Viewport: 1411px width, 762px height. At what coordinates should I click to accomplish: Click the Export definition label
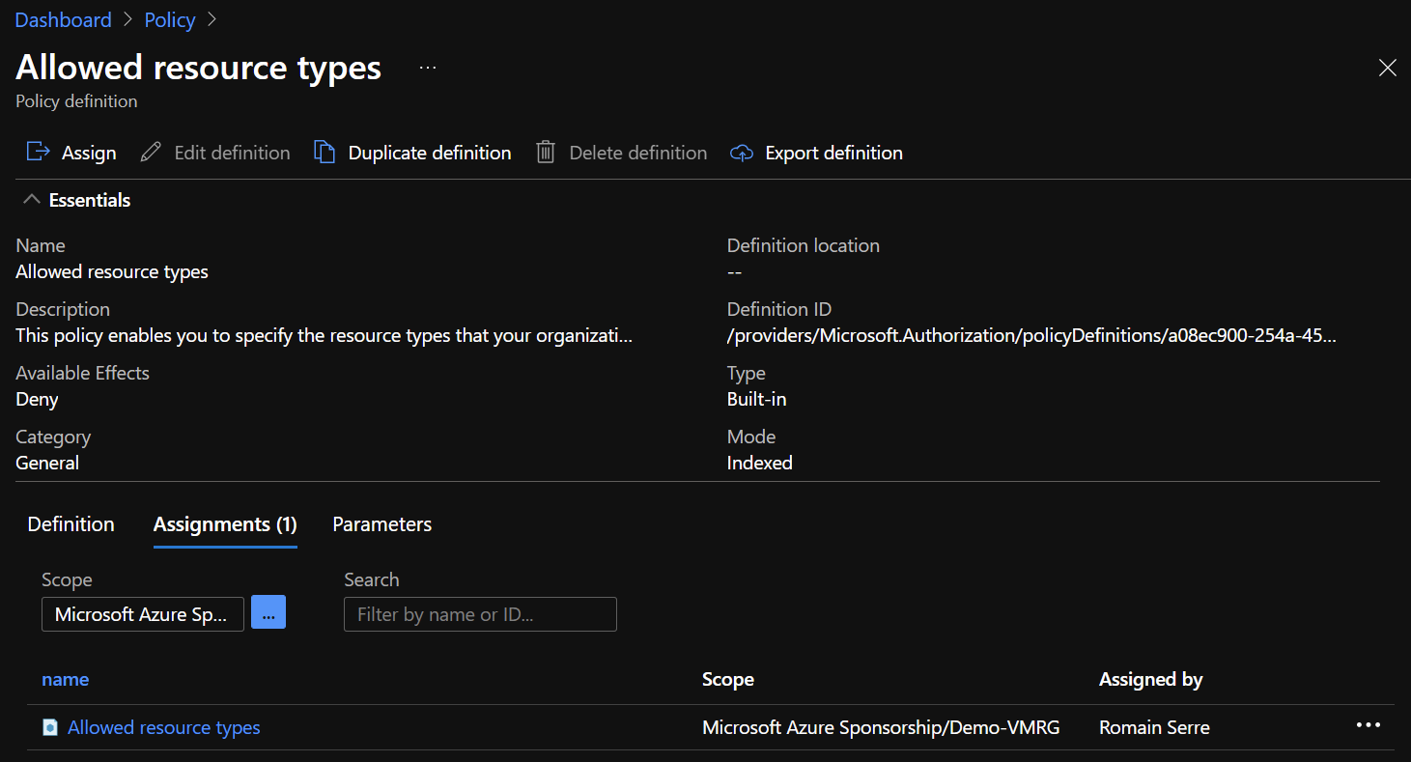[834, 153]
